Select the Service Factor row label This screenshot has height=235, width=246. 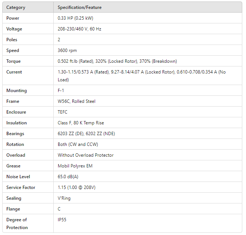(20, 187)
